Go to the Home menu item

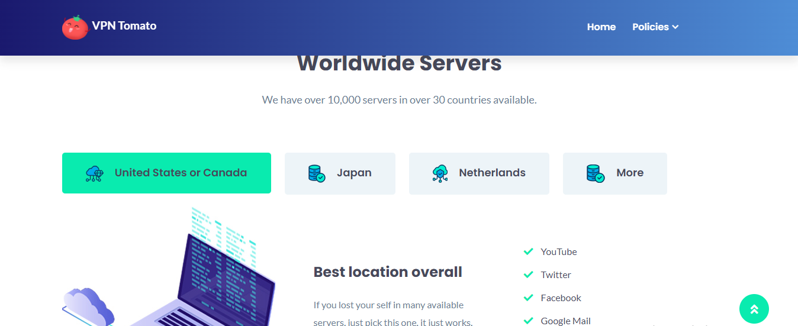coord(601,27)
